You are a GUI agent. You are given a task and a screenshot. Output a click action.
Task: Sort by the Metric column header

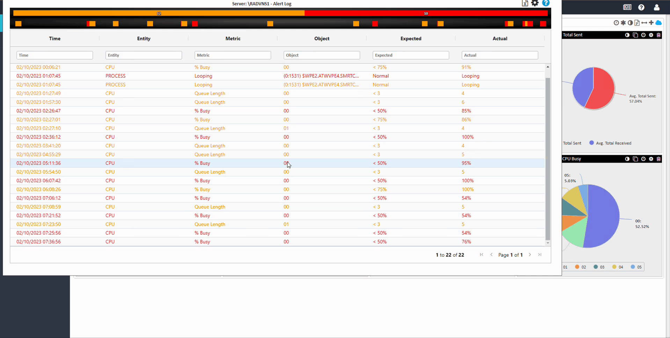point(233,38)
